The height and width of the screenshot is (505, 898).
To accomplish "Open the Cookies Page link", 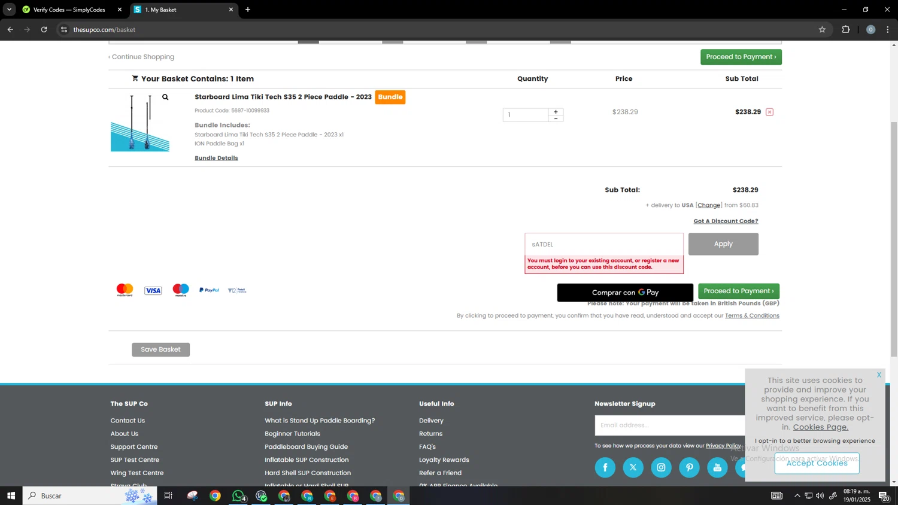I will coord(820,427).
